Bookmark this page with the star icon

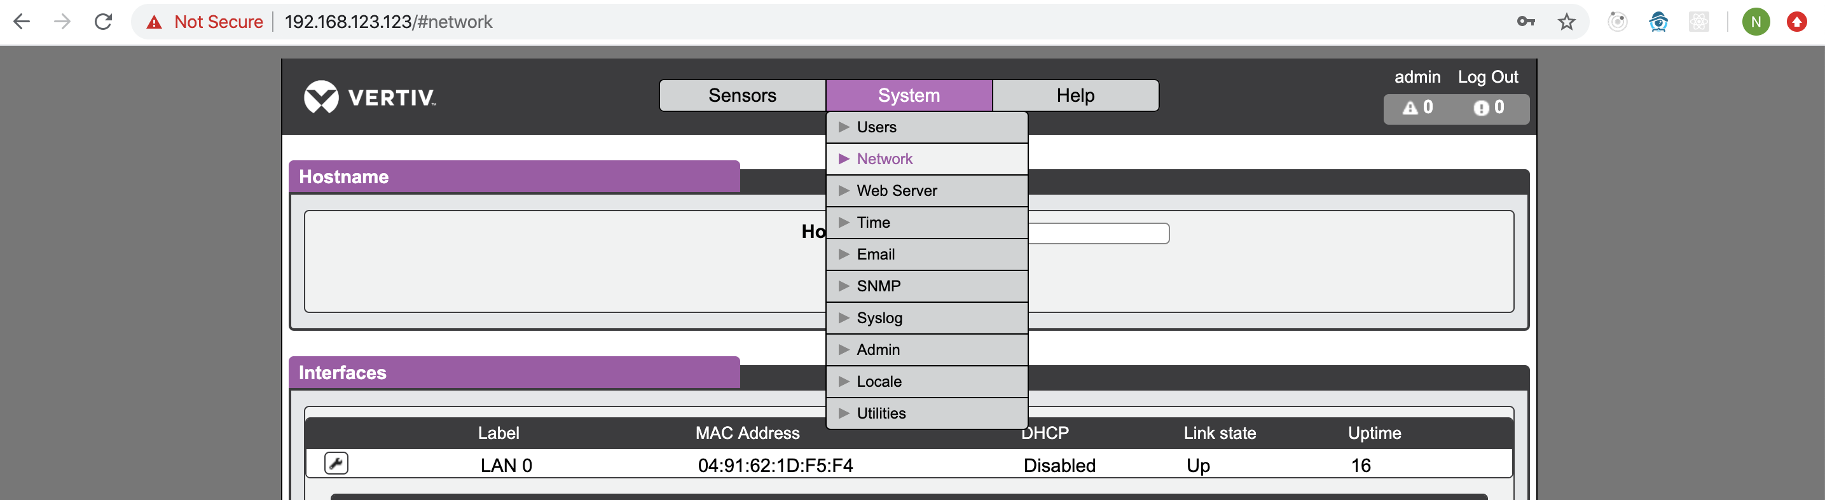tap(1566, 22)
